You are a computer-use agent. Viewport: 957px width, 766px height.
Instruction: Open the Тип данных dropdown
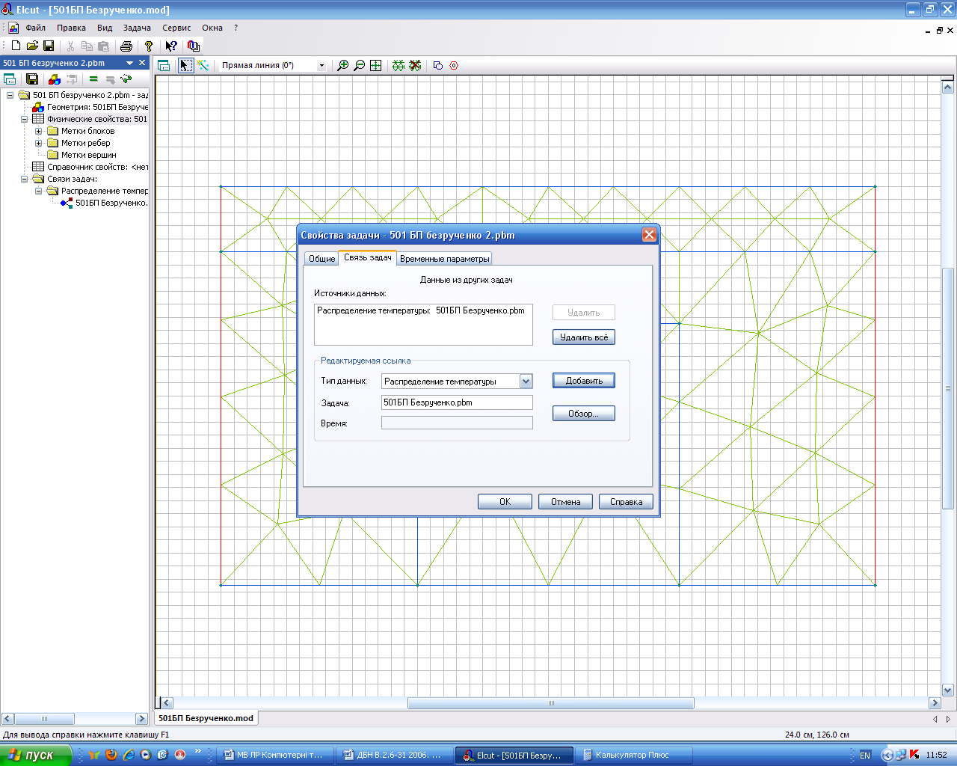pyautogui.click(x=526, y=382)
